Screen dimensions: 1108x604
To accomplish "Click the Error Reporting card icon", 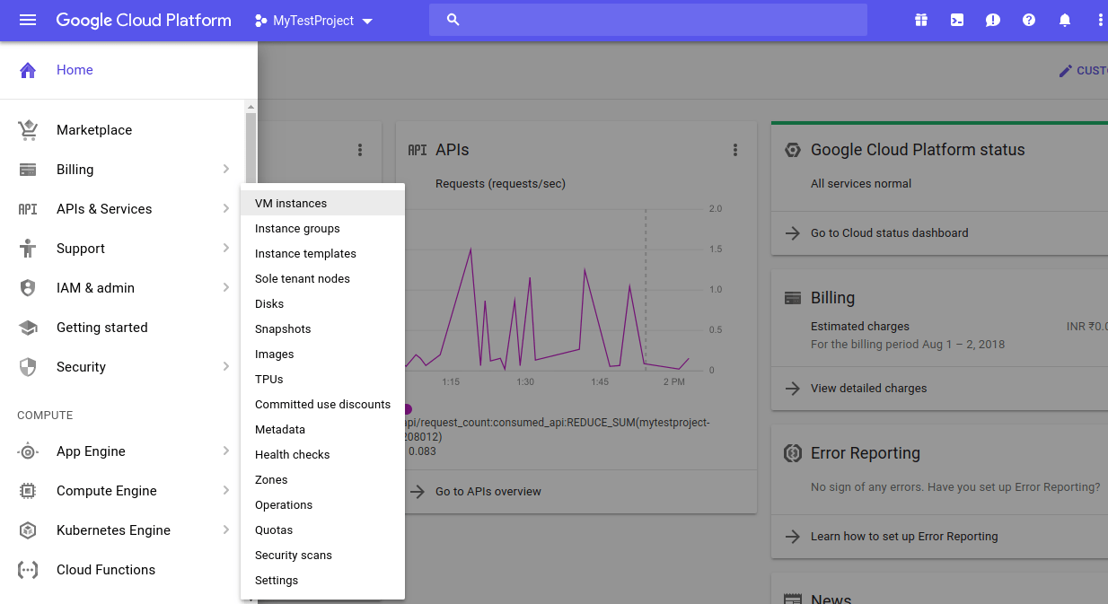I will click(792, 453).
